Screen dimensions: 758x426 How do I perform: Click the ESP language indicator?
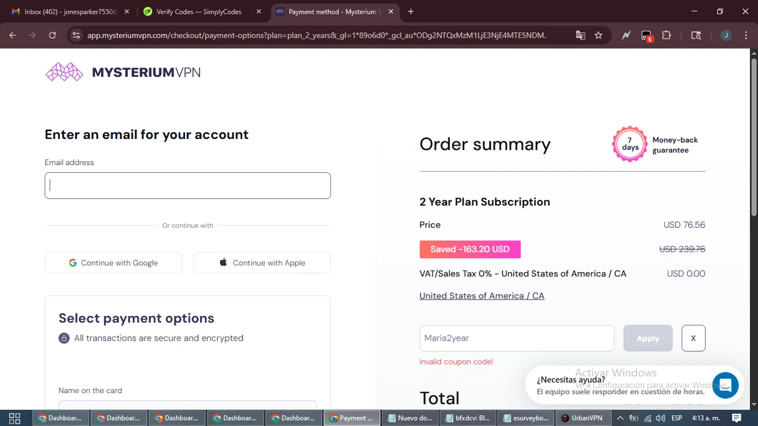pyautogui.click(x=677, y=418)
